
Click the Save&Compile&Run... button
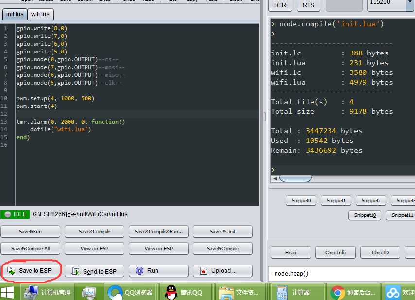pyautogui.click(x=158, y=232)
